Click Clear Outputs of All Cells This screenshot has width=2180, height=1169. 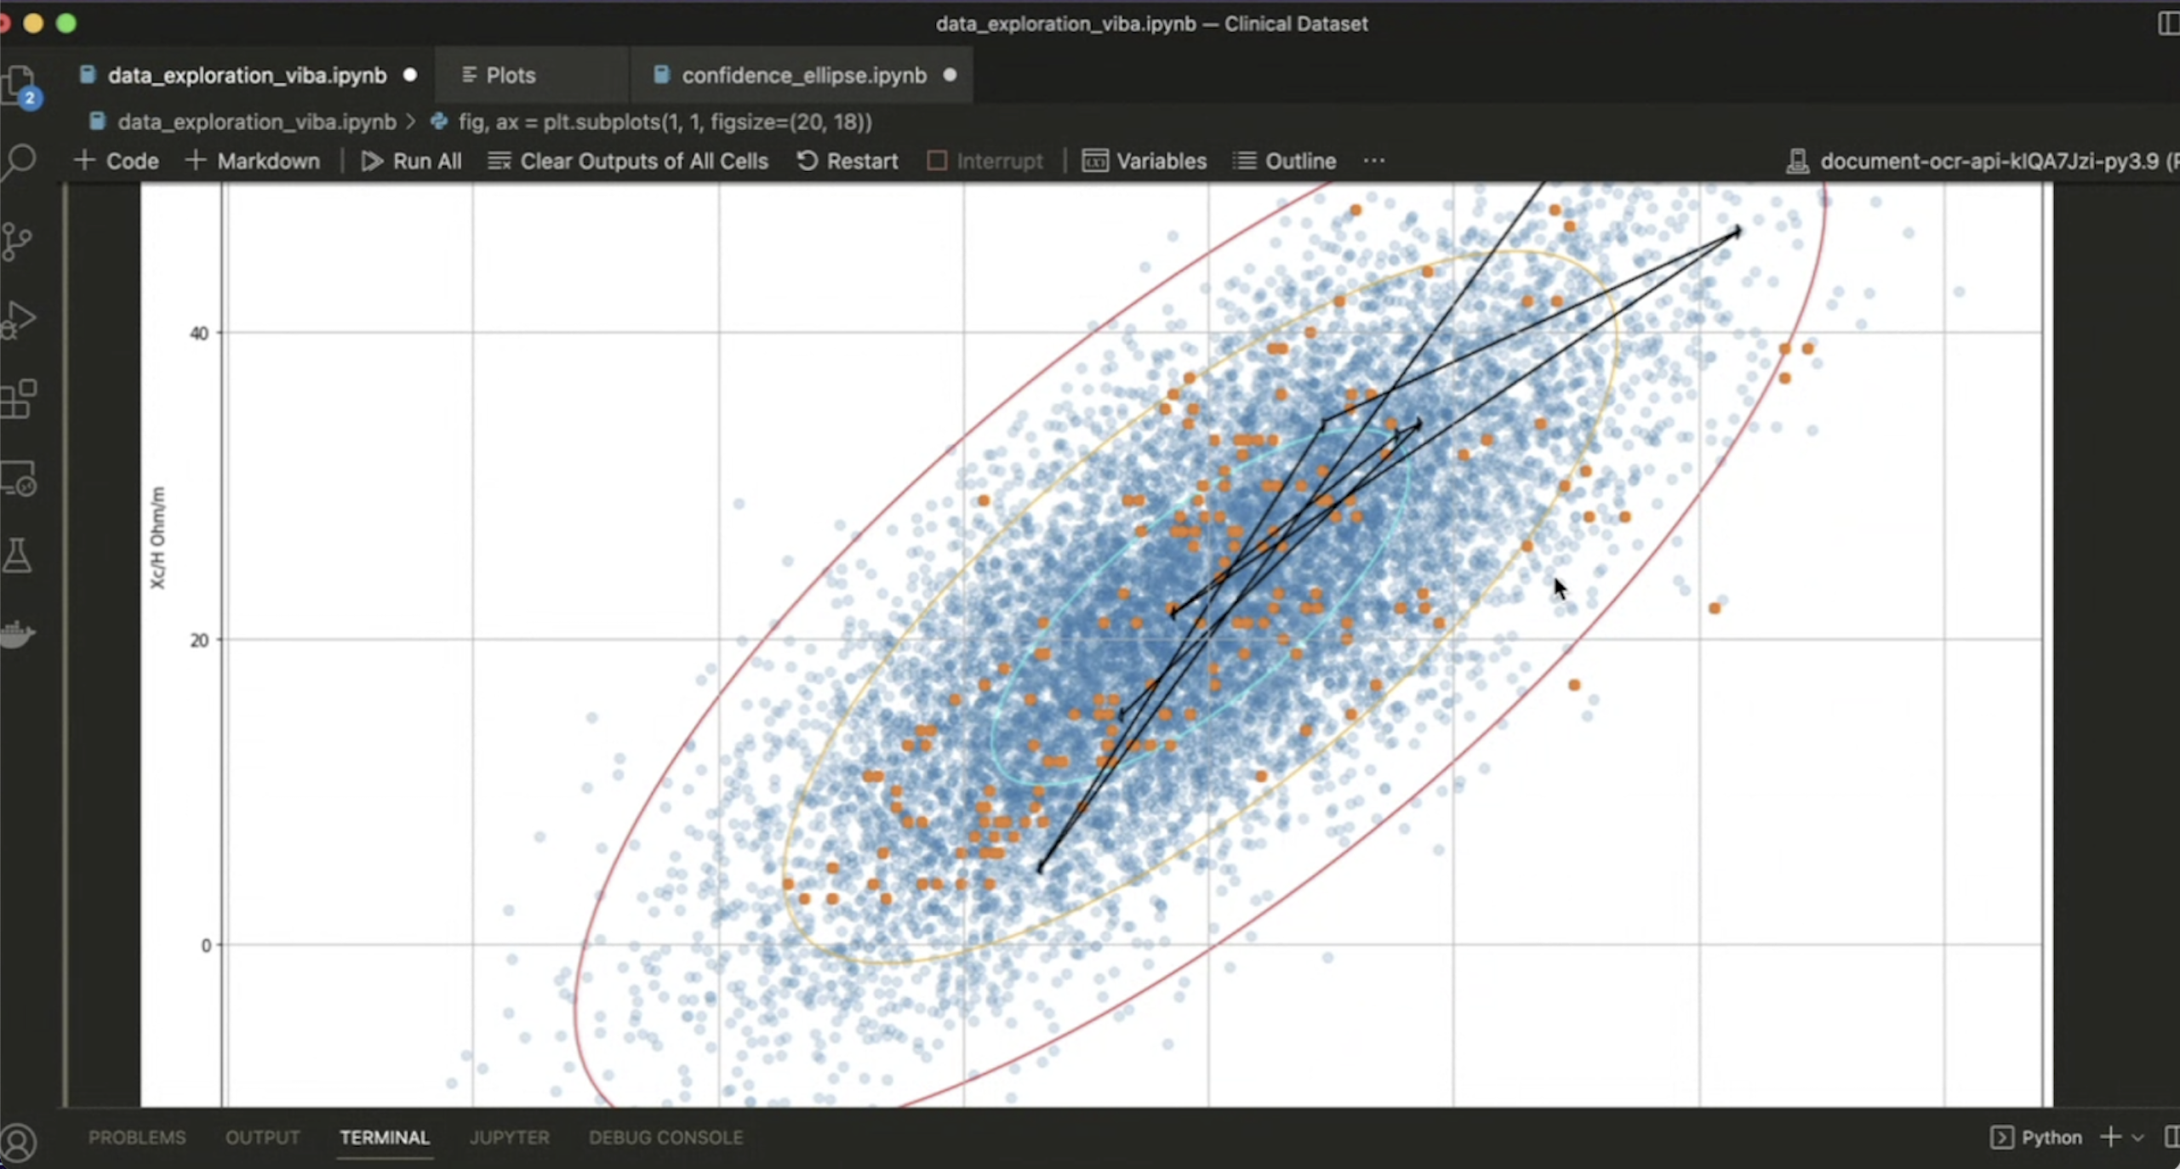pos(628,161)
